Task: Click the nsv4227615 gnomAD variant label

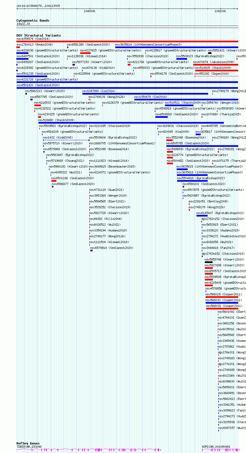Action: 111,50
